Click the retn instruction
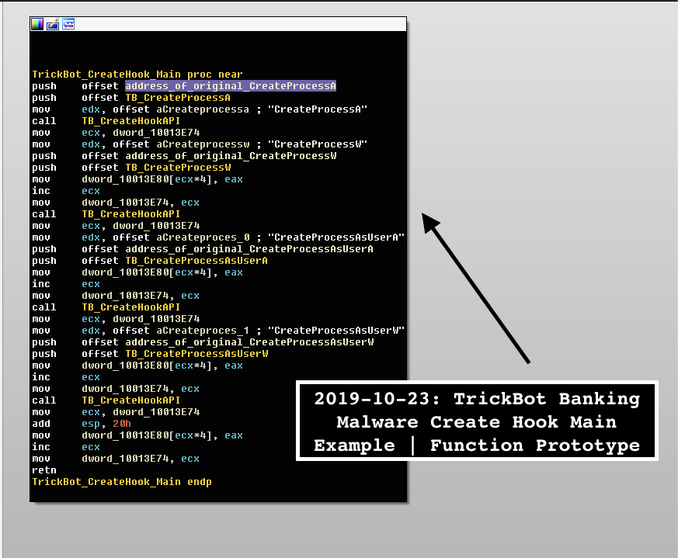This screenshot has width=678, height=558. pos(44,470)
